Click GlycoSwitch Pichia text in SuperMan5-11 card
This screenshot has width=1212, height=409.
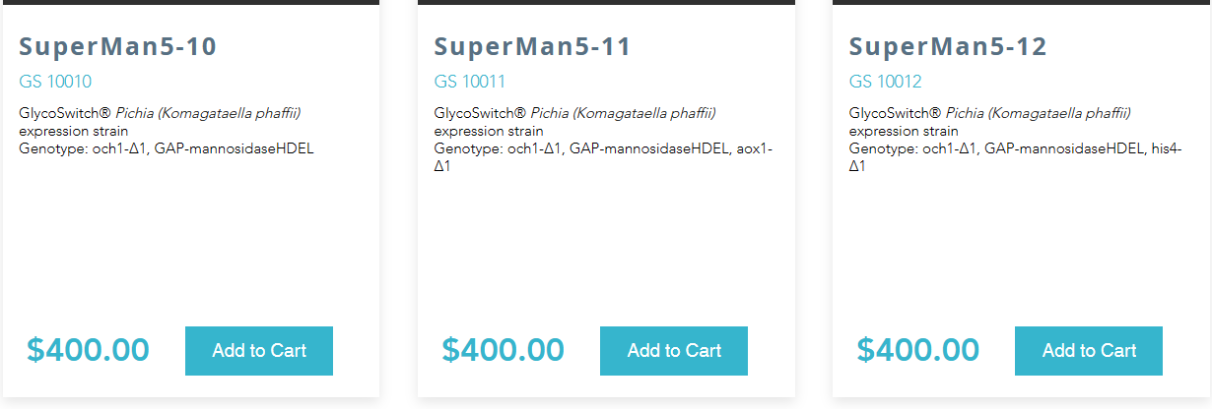click(574, 113)
